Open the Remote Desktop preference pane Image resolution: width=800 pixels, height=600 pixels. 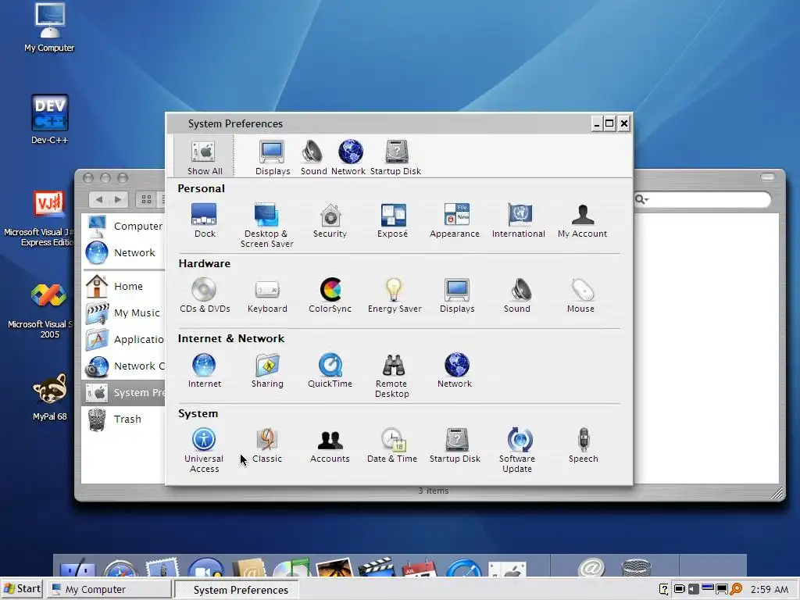392,376
